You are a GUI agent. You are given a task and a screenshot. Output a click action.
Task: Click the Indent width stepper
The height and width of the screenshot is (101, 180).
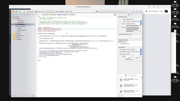[x=141, y=56]
